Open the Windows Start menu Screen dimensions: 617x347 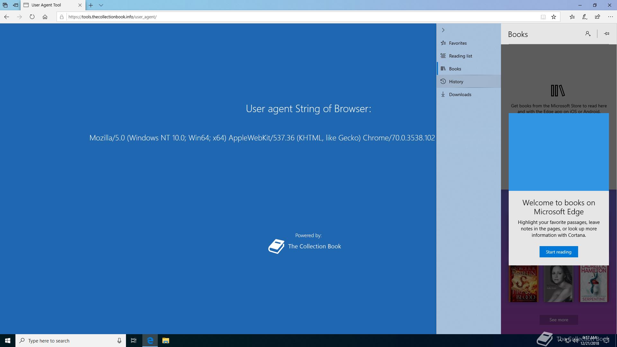(8, 341)
